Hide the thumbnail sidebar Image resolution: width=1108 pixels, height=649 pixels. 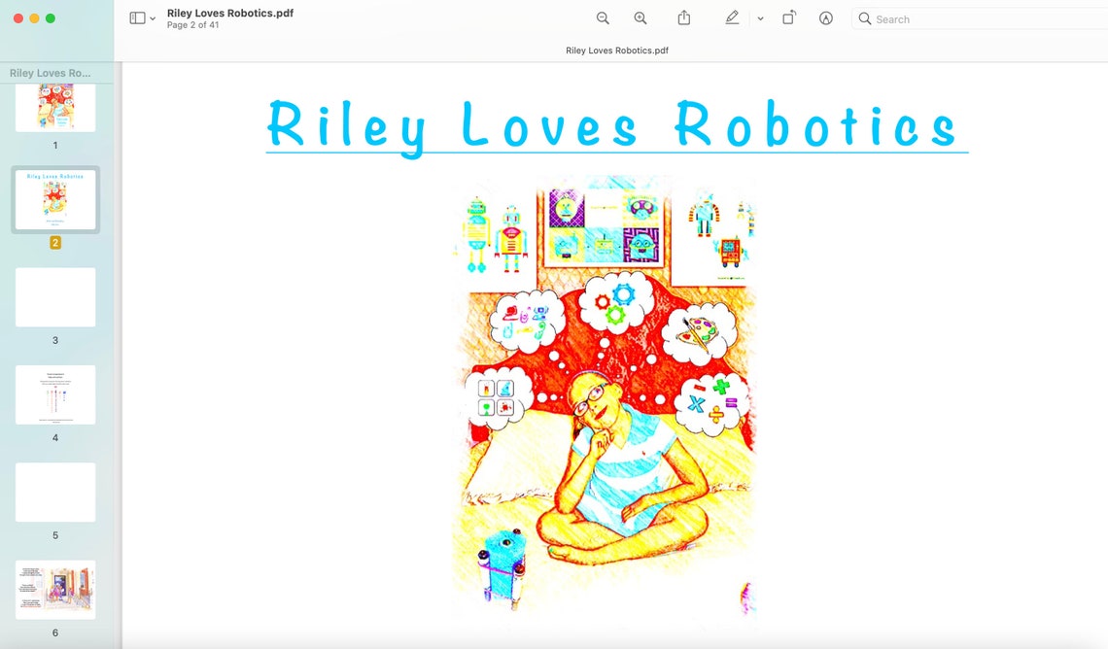[x=136, y=17]
